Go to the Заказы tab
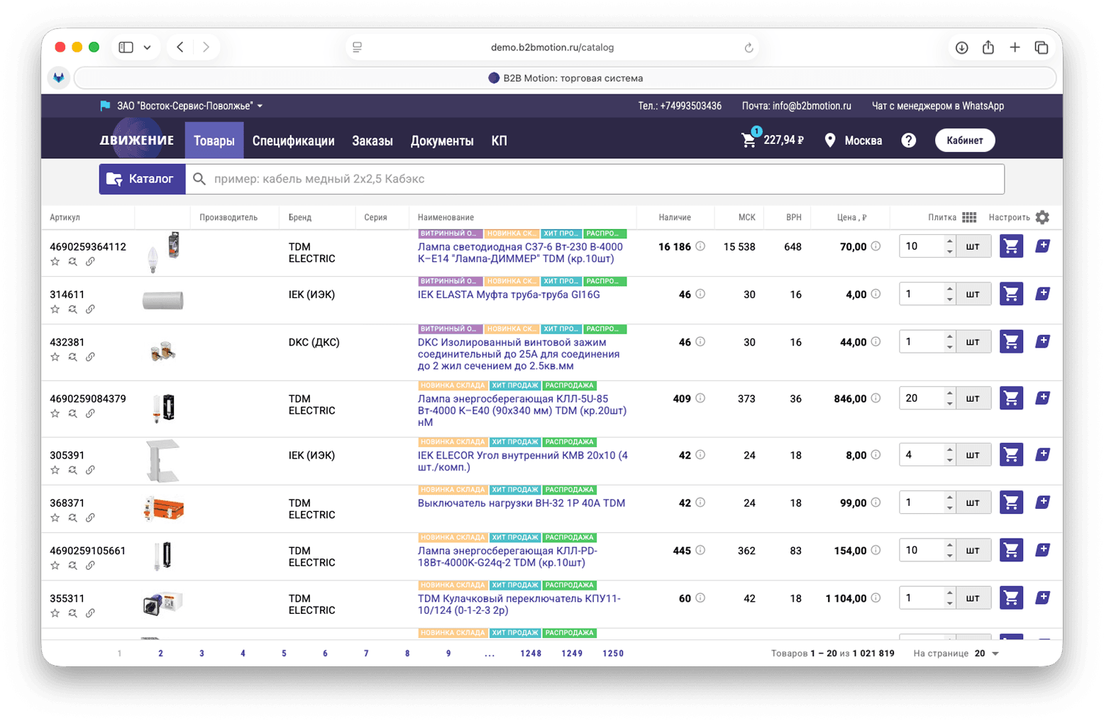The image size is (1104, 721). pos(372,141)
